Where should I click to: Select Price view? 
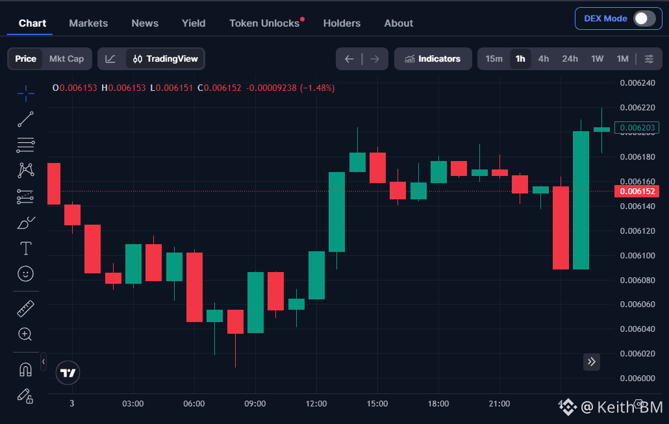(x=25, y=59)
